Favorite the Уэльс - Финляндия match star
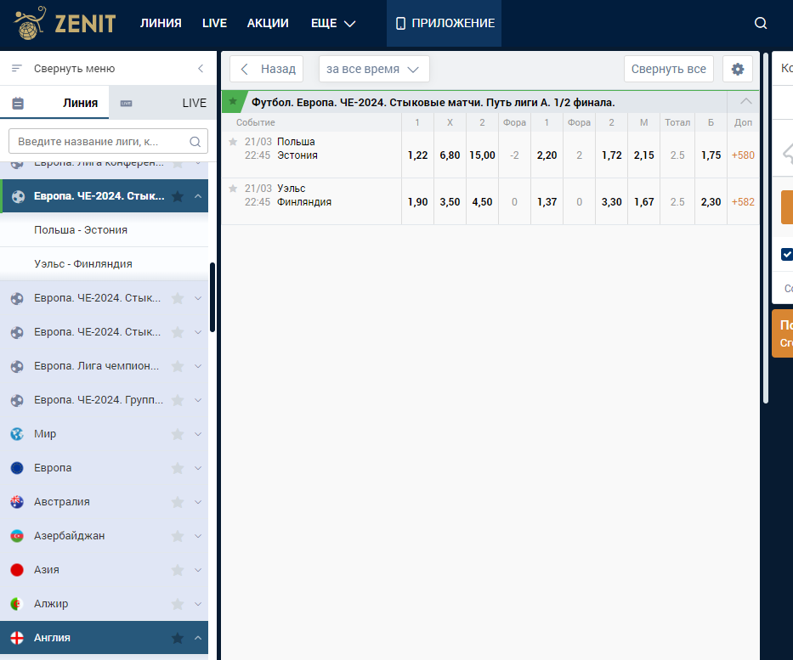This screenshot has height=660, width=793. tap(233, 189)
